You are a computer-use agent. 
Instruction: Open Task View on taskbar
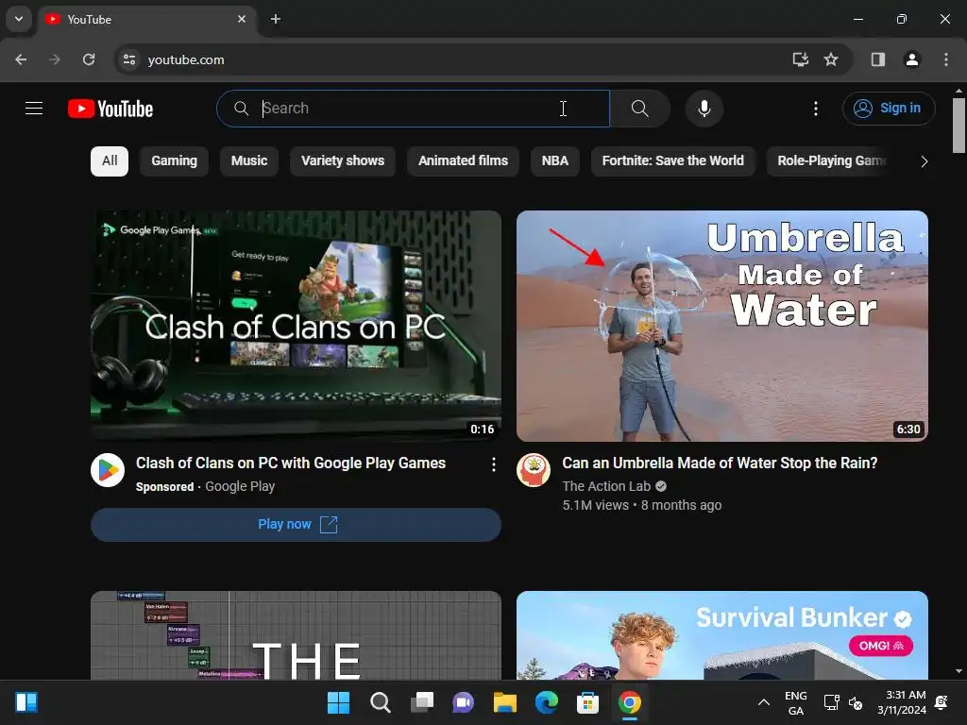[x=422, y=702]
